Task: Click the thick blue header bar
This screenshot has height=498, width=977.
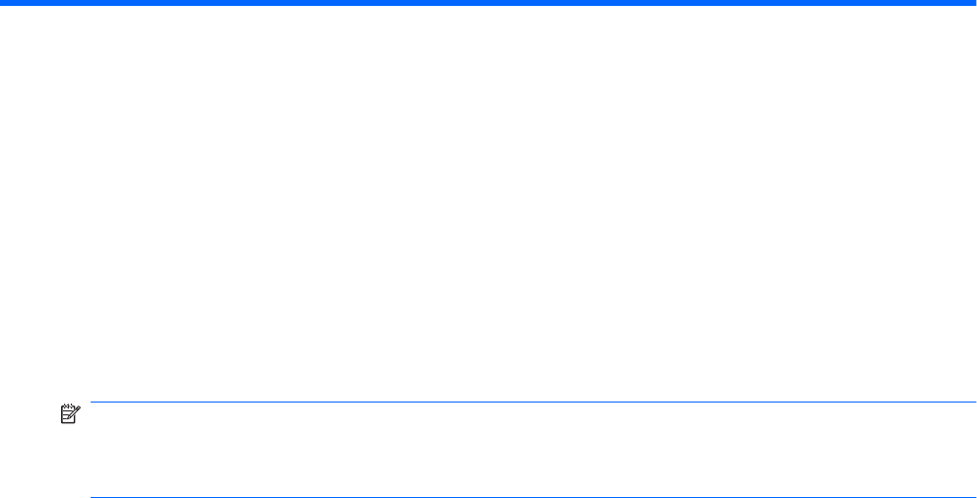Action: coord(488,3)
